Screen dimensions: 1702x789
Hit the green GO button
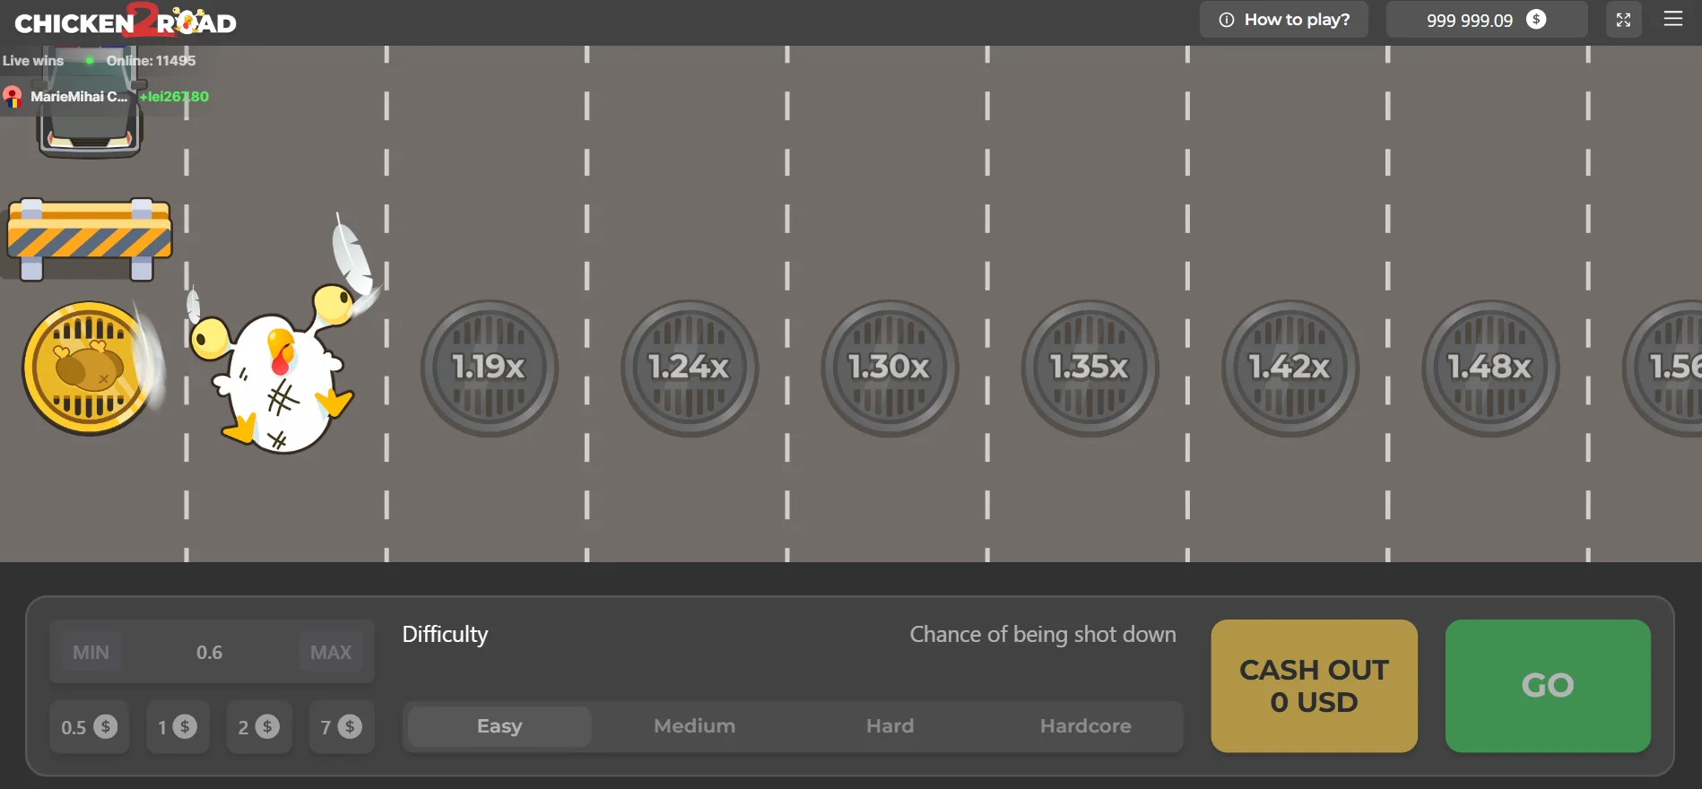point(1548,686)
